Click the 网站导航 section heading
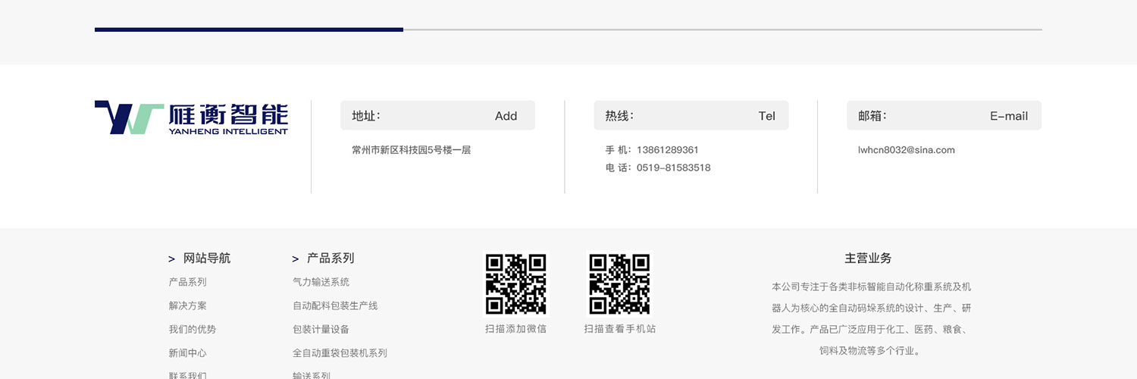1137x379 pixels. [206, 258]
